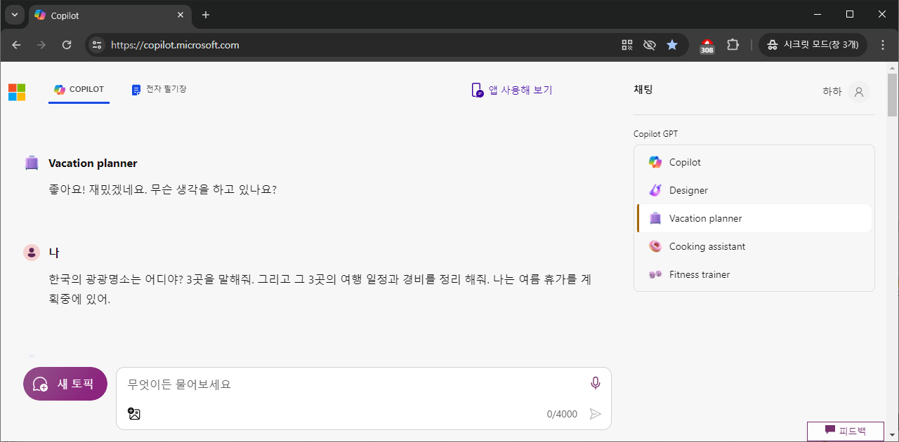Select Fitness trainer in the GPT list
This screenshot has width=899, height=442.
coord(754,274)
